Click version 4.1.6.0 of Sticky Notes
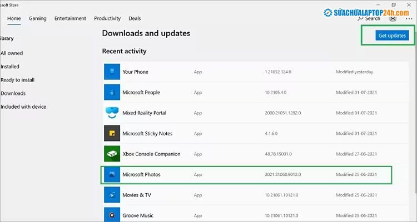Image resolution: width=417 pixels, height=222 pixels. pos(271,134)
